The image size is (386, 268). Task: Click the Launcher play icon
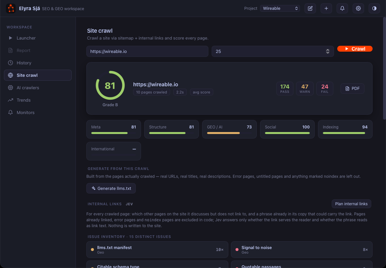[x=10, y=38]
